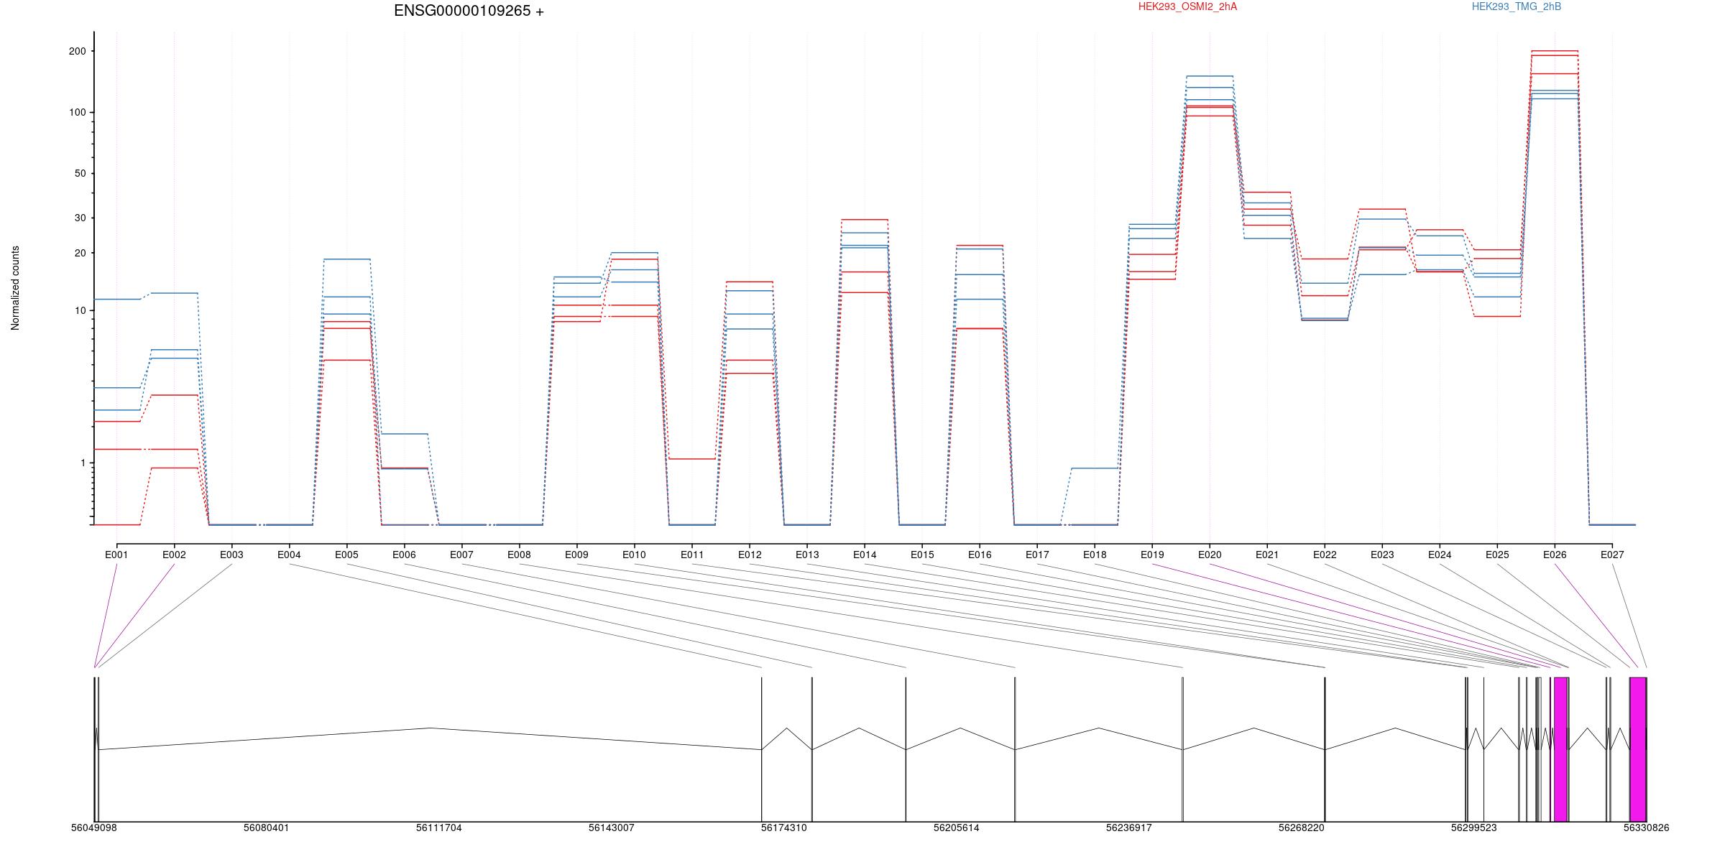
Task: Click the red line above E011
Action: pos(692,458)
